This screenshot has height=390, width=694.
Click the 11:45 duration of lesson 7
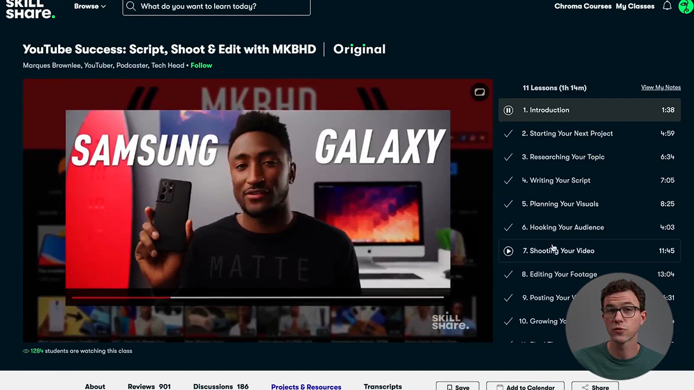[667, 251]
